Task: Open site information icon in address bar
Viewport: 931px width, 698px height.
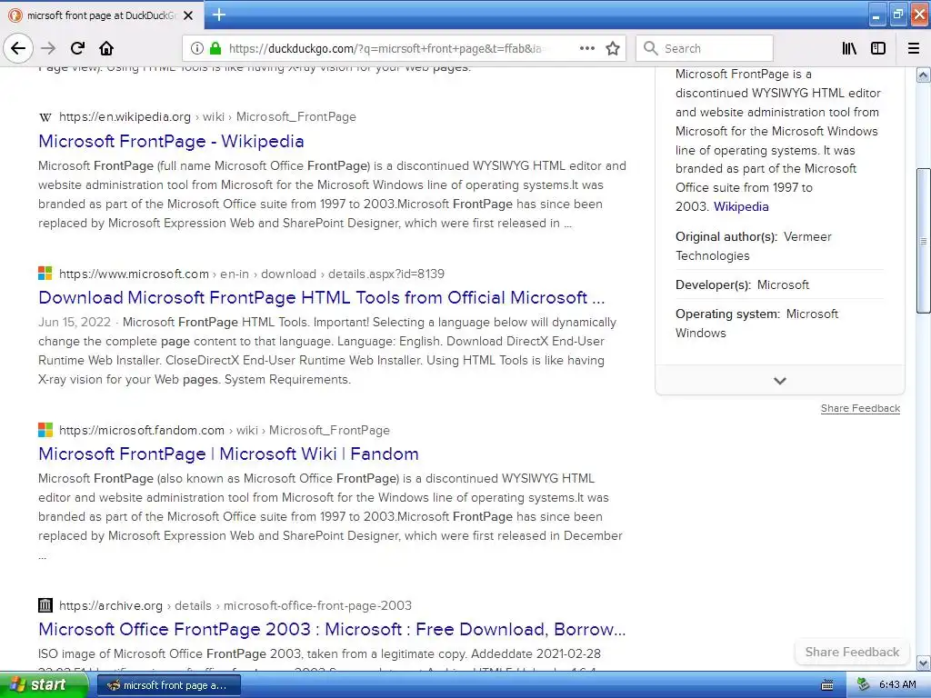Action: (x=197, y=48)
